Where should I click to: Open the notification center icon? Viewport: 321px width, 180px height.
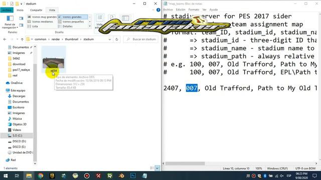coord(314,175)
